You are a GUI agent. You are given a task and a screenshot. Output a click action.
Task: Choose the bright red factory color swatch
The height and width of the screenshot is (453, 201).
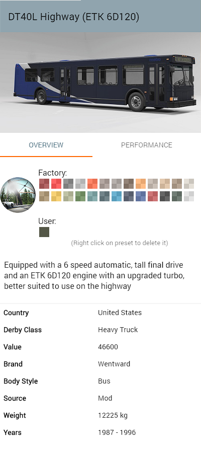(56, 184)
